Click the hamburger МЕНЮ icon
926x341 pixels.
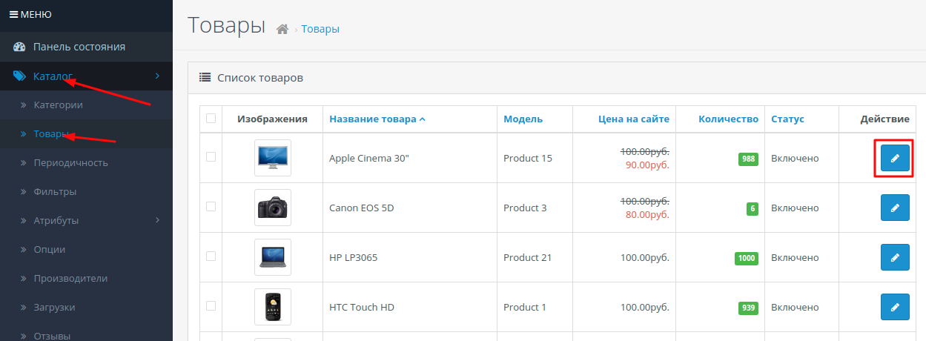pos(13,14)
